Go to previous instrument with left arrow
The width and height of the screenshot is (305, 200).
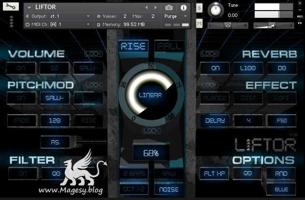(147, 8)
